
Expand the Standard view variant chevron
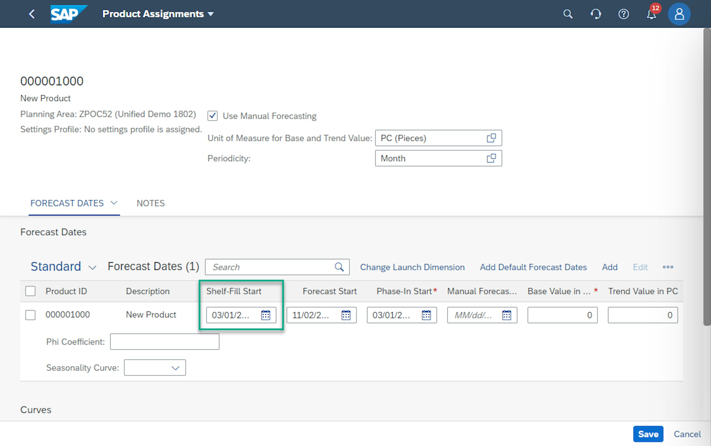coord(92,267)
